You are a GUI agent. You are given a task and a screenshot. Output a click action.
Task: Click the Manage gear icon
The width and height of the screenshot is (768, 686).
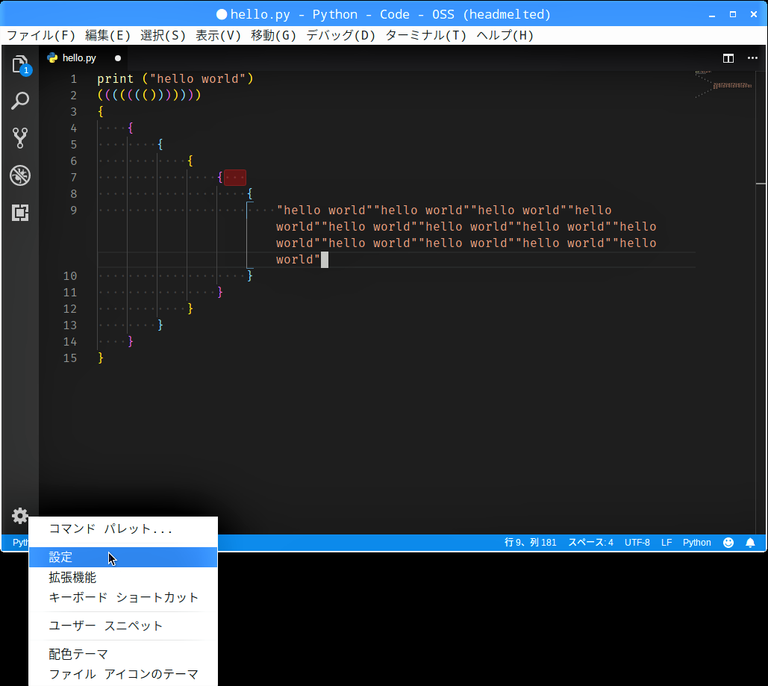point(20,516)
